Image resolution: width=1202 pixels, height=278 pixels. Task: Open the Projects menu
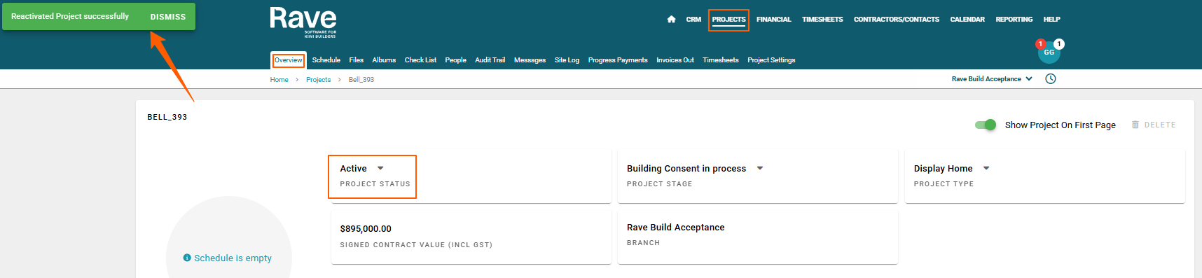tap(728, 20)
